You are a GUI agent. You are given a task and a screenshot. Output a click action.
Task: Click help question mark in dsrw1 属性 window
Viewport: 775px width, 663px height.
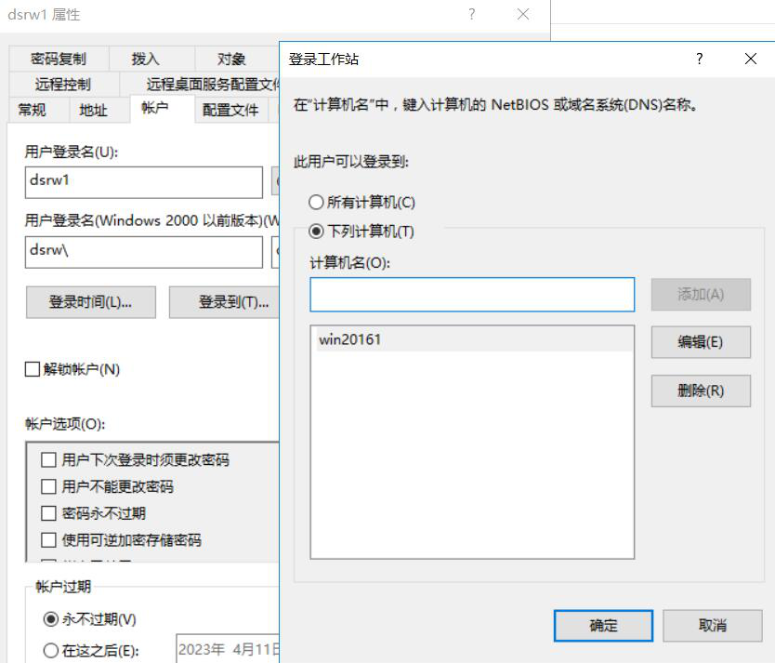(x=471, y=14)
